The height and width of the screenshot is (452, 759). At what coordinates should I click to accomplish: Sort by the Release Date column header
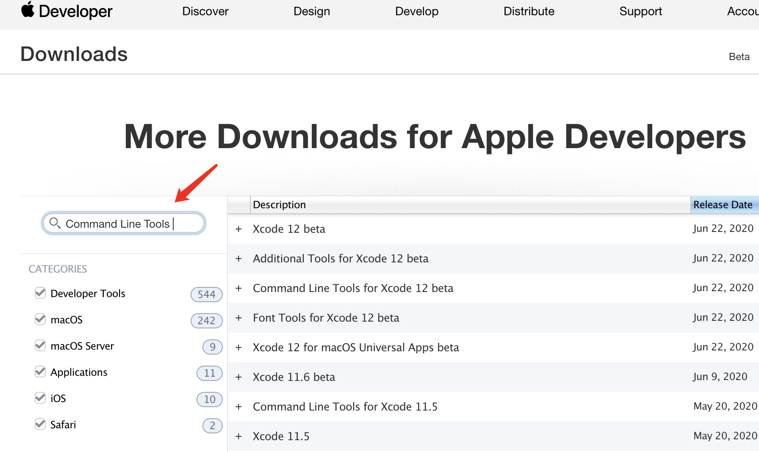coord(725,205)
